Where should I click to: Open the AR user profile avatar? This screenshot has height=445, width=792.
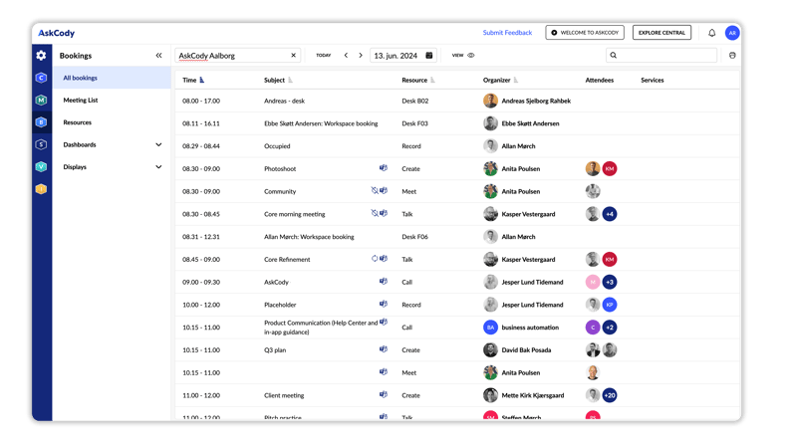[x=732, y=33]
